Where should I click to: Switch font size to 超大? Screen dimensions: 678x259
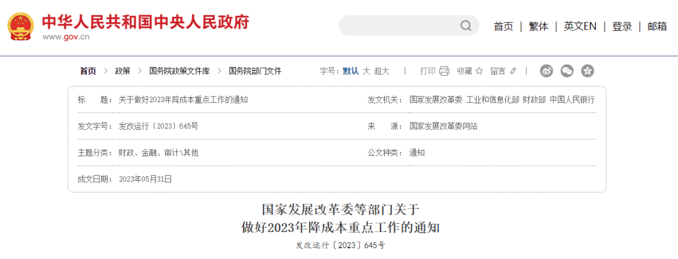(382, 71)
